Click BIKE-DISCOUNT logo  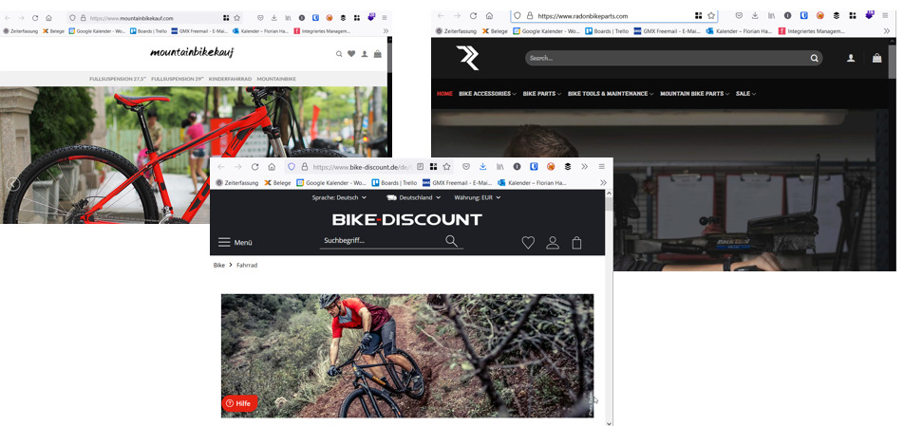click(x=407, y=219)
